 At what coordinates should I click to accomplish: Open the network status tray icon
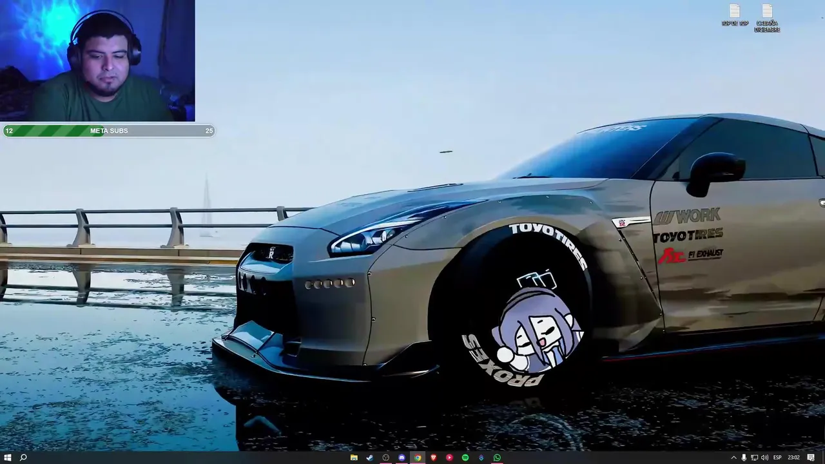point(754,458)
